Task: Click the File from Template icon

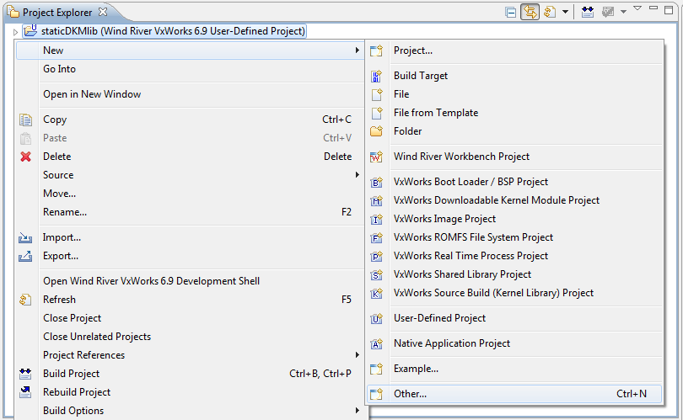Action: pyautogui.click(x=376, y=113)
